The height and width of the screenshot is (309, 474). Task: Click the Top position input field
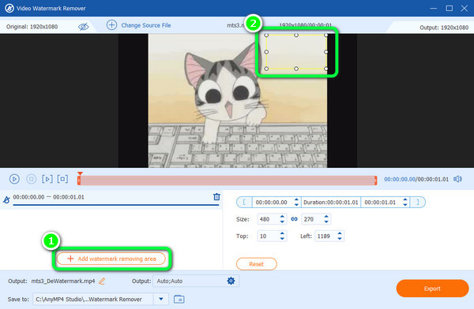click(x=268, y=236)
